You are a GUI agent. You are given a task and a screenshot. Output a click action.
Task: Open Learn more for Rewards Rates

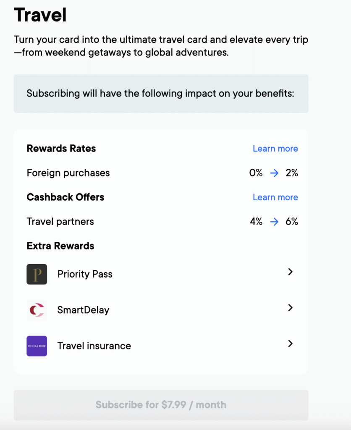coord(275,149)
